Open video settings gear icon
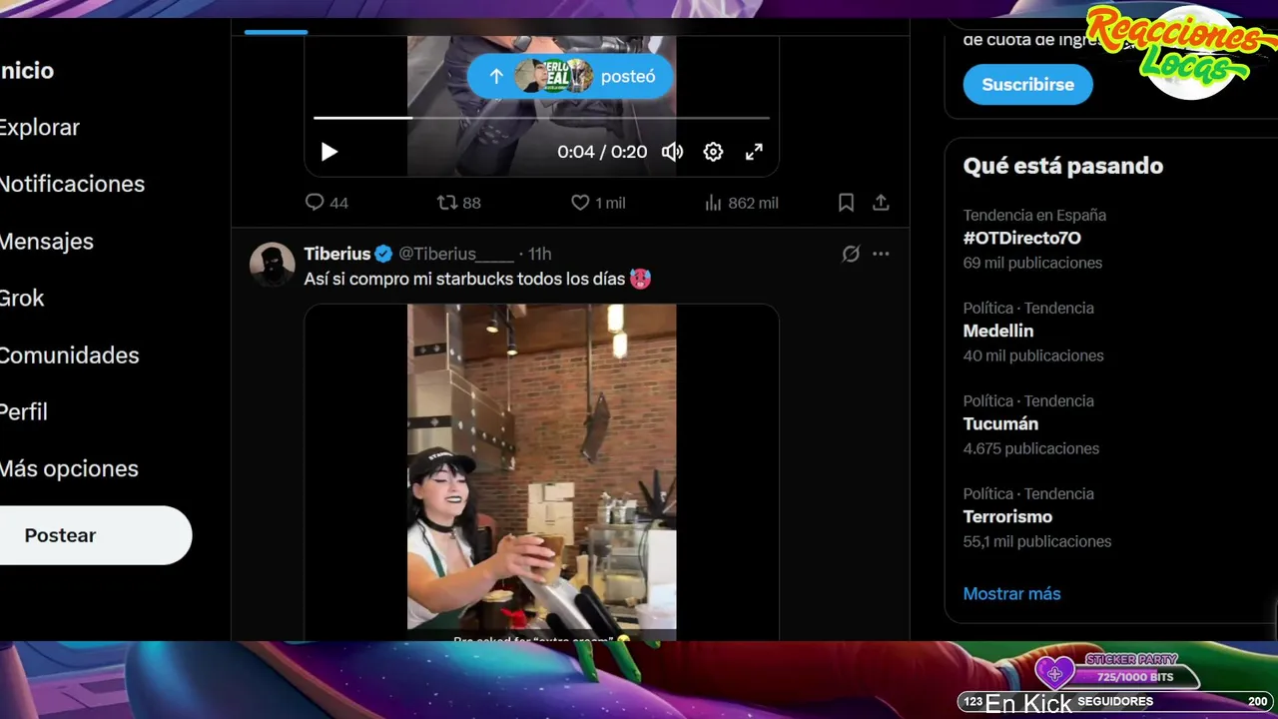 (713, 152)
